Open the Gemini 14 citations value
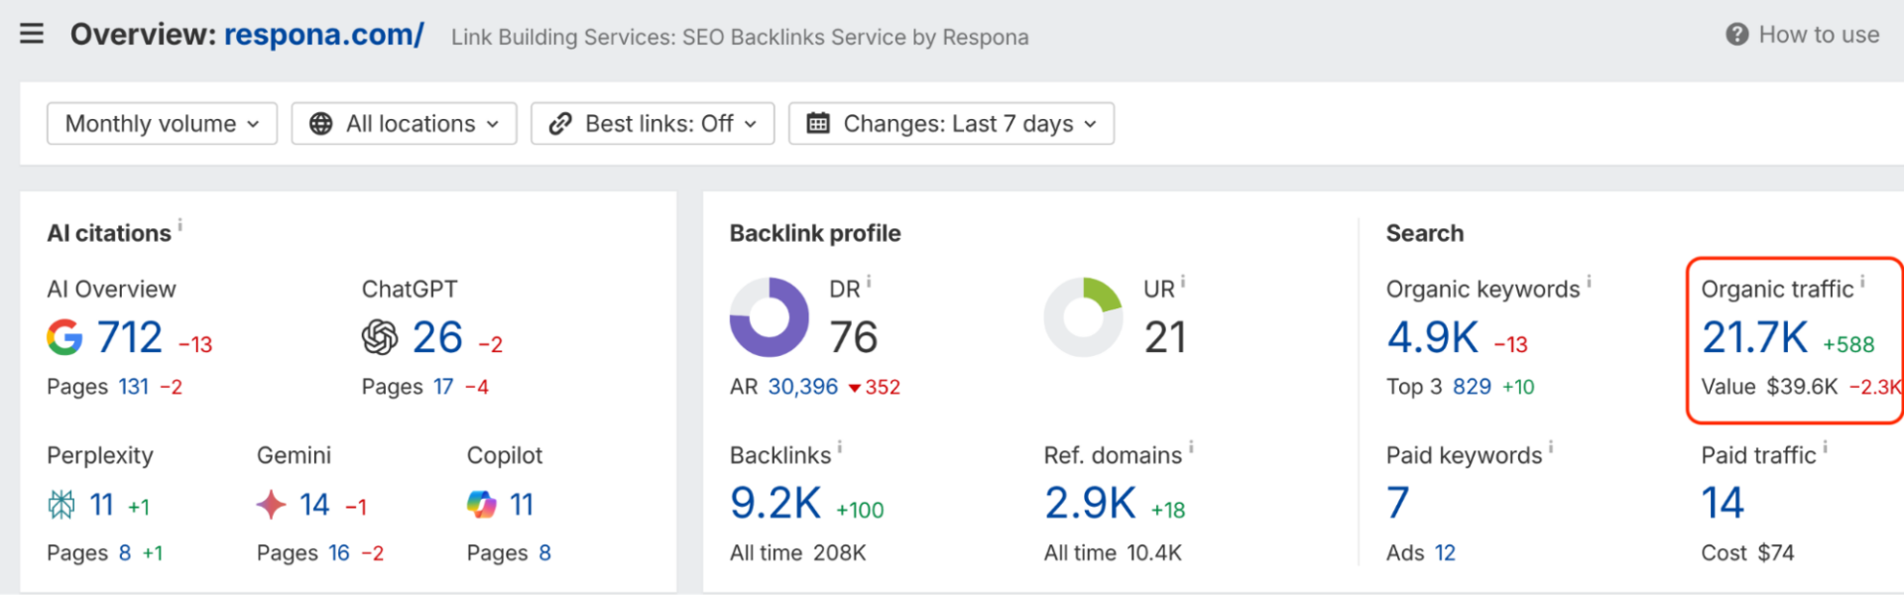This screenshot has width=1904, height=595. tap(314, 505)
